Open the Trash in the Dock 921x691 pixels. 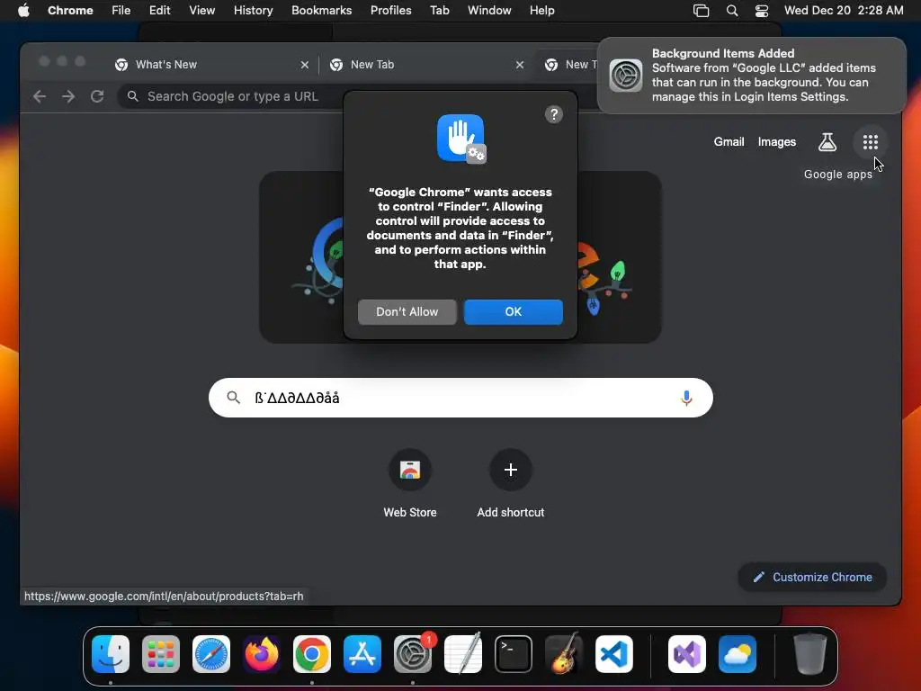coord(810,654)
